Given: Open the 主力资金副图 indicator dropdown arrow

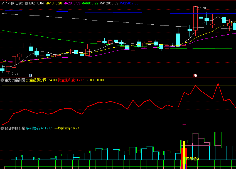Looking at the screenshot, I should (2, 80).
